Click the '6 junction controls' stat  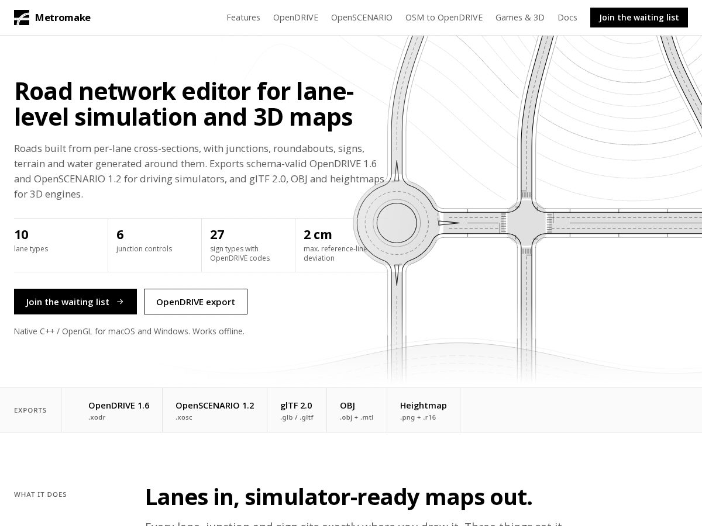coord(154,245)
